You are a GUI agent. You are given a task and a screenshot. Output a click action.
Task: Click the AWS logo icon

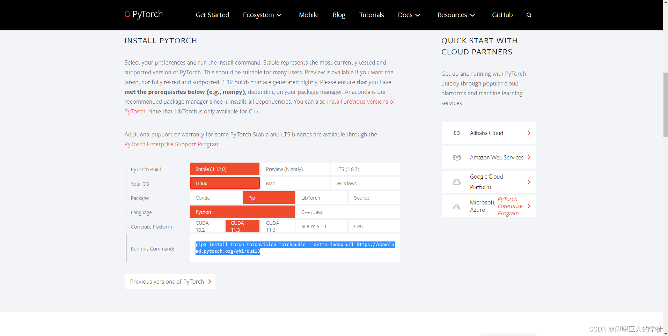click(x=457, y=157)
